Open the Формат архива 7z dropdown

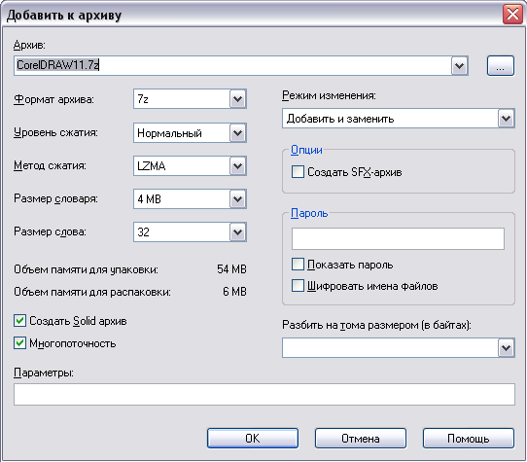click(238, 99)
